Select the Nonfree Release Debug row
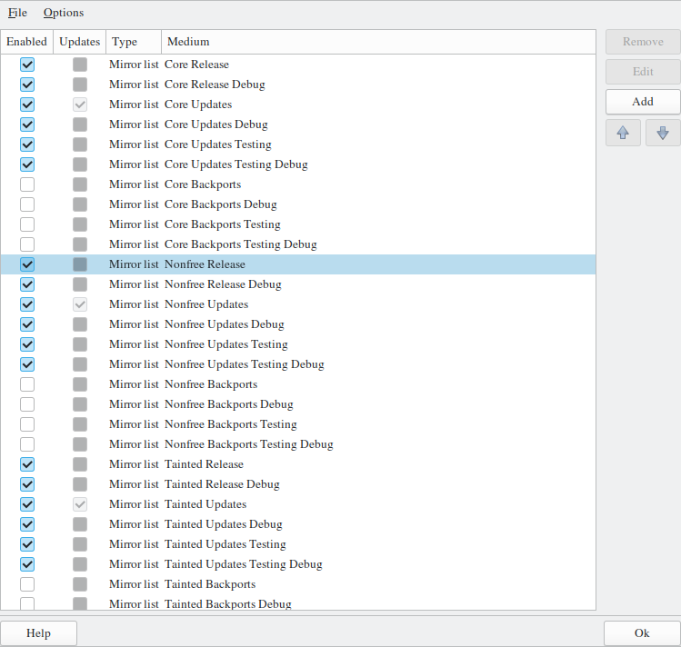Screen dimensions: 681x647 pos(298,284)
